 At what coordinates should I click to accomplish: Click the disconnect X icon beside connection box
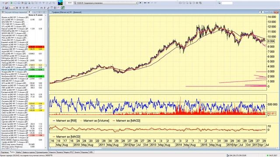tap(140, 3)
